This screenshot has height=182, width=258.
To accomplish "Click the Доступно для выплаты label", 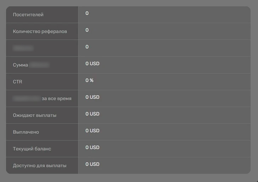I will (39, 165).
